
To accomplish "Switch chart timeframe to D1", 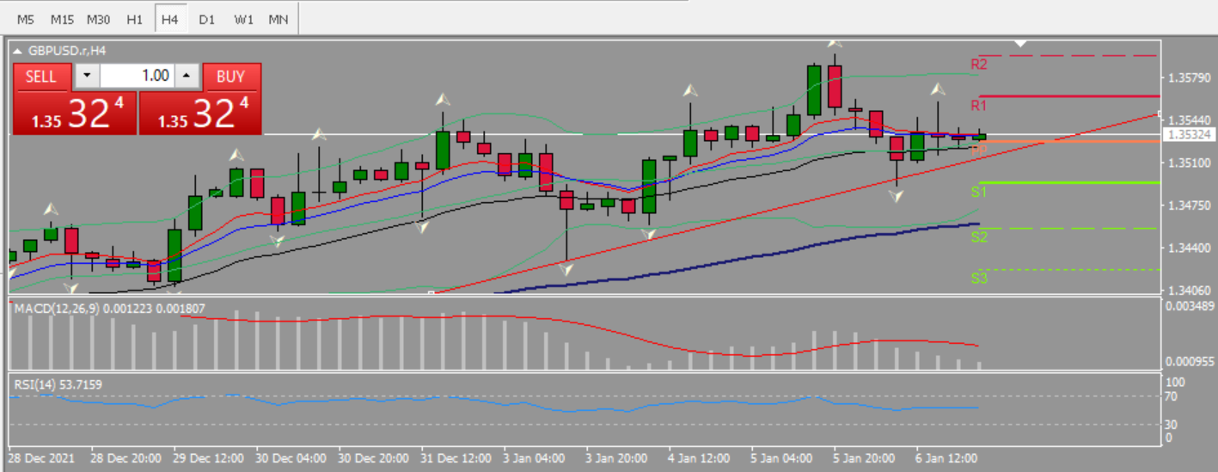I will 206,19.
